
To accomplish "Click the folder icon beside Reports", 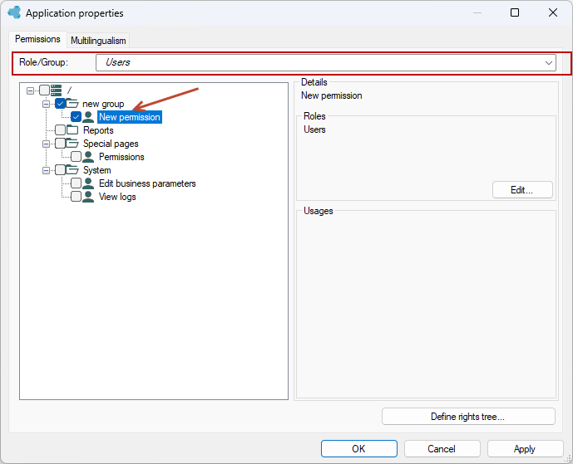I will click(72, 129).
